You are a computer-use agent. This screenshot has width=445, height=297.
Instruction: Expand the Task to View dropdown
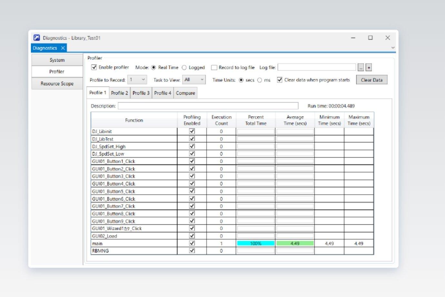tap(194, 80)
